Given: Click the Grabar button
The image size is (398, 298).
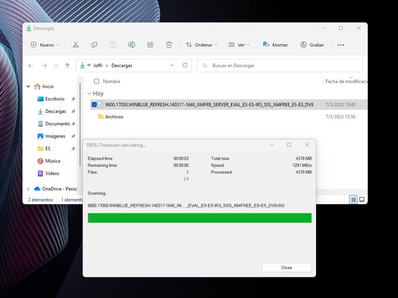Looking at the screenshot, I should [312, 45].
